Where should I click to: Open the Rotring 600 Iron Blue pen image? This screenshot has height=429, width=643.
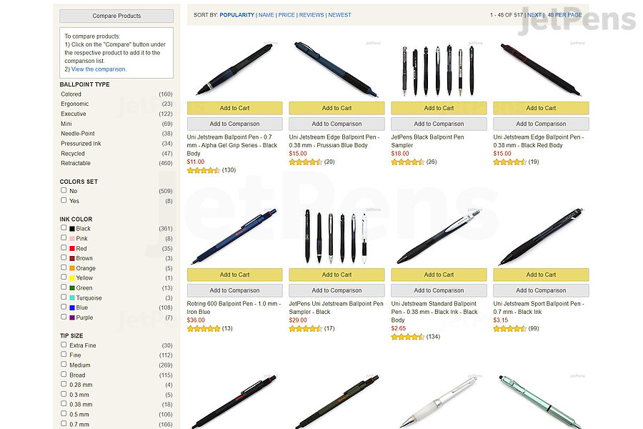coord(234,236)
